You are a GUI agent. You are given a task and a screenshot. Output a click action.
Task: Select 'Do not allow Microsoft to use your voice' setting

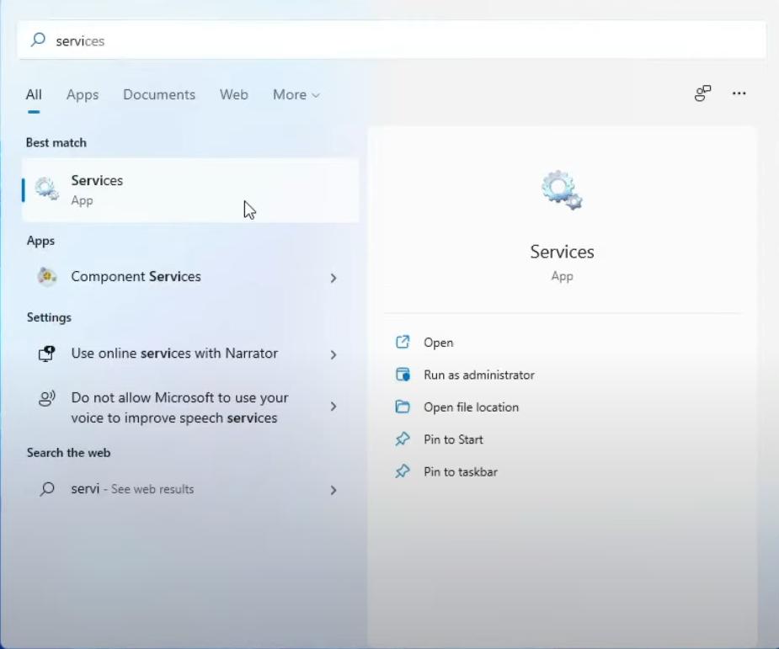190,407
